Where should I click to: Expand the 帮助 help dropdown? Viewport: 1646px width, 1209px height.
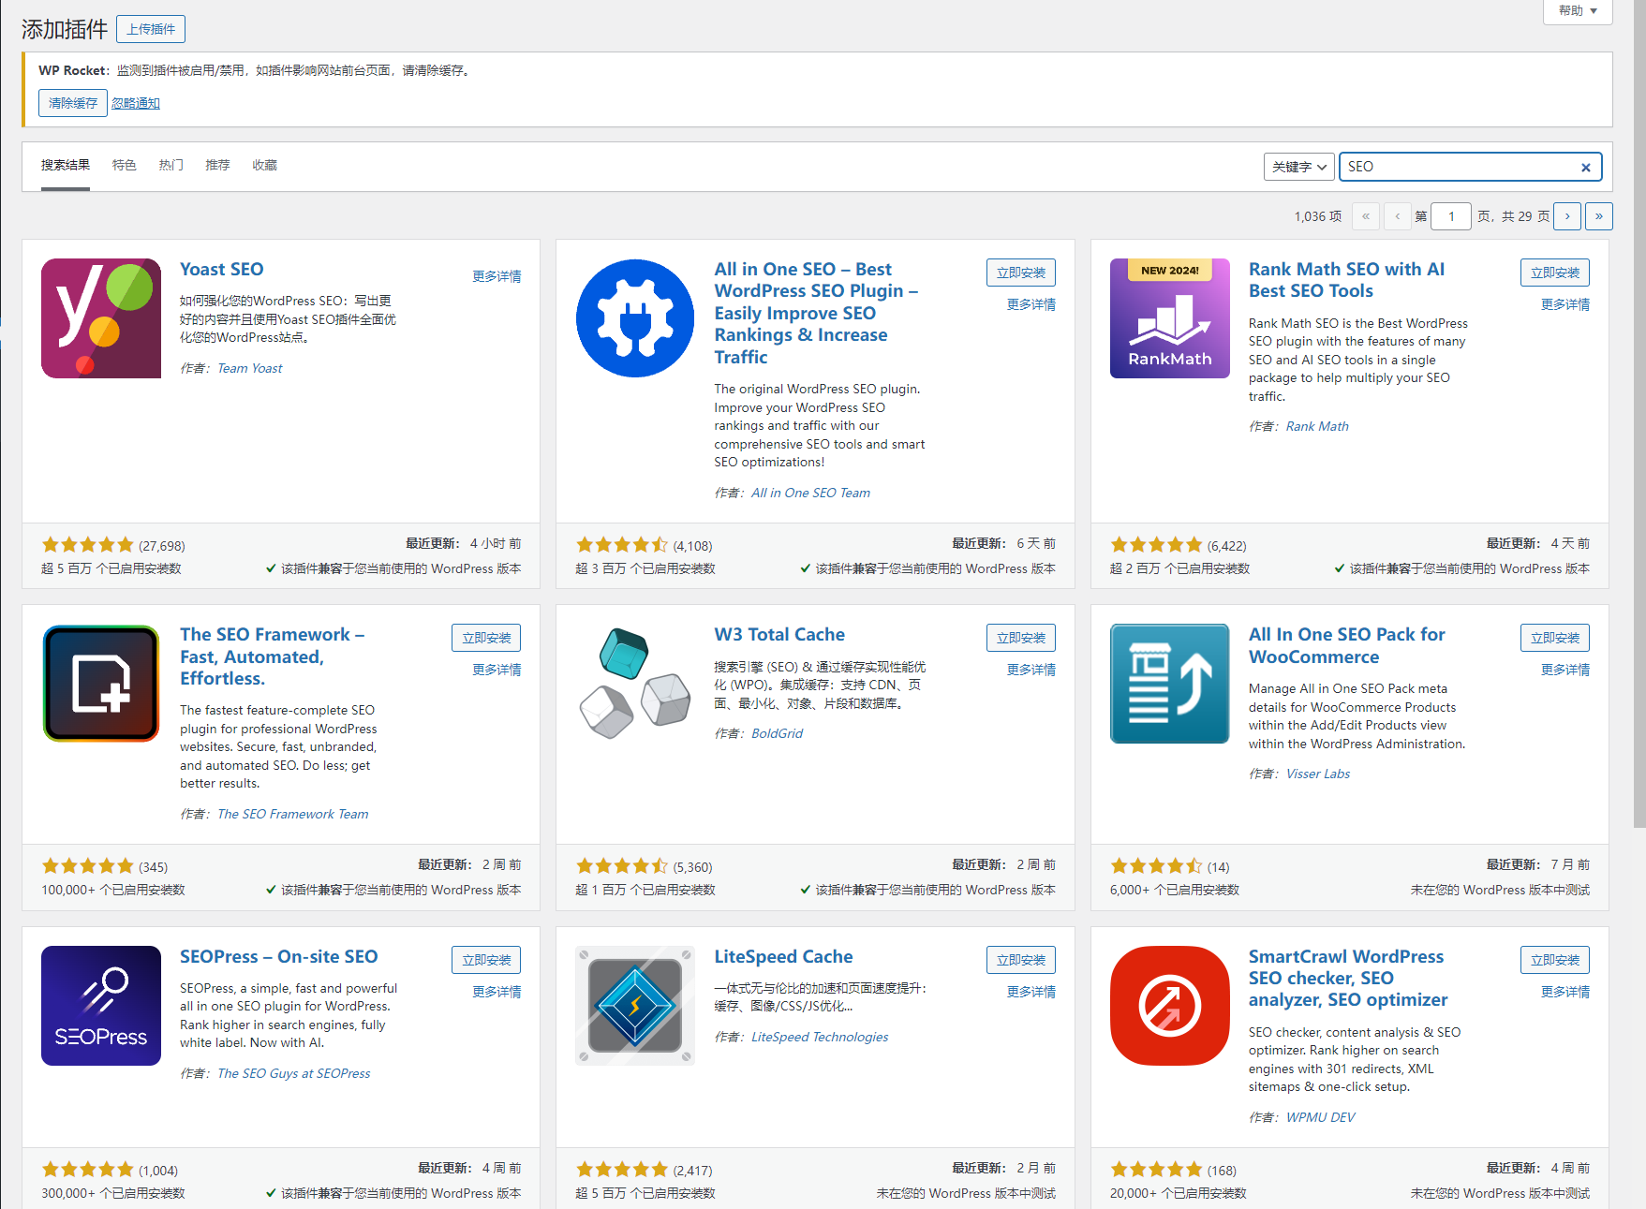pyautogui.click(x=1578, y=11)
